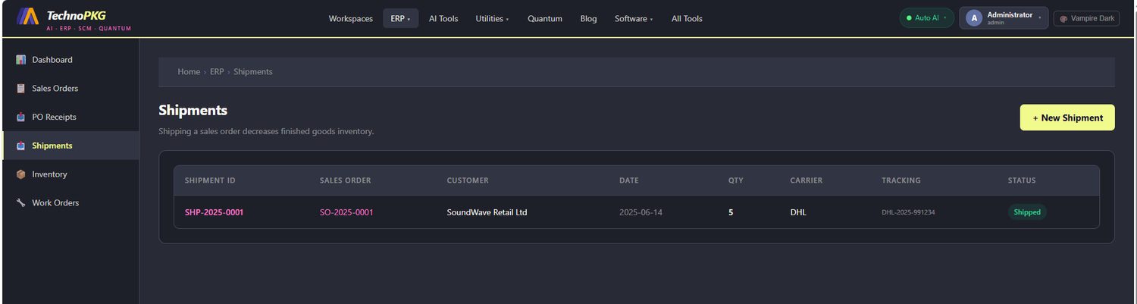
Task: Click the Administrator avatar circle
Action: point(973,18)
